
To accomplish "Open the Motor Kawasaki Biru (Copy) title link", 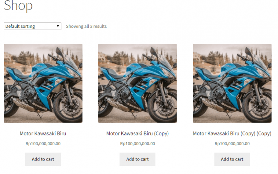I will (137, 133).
